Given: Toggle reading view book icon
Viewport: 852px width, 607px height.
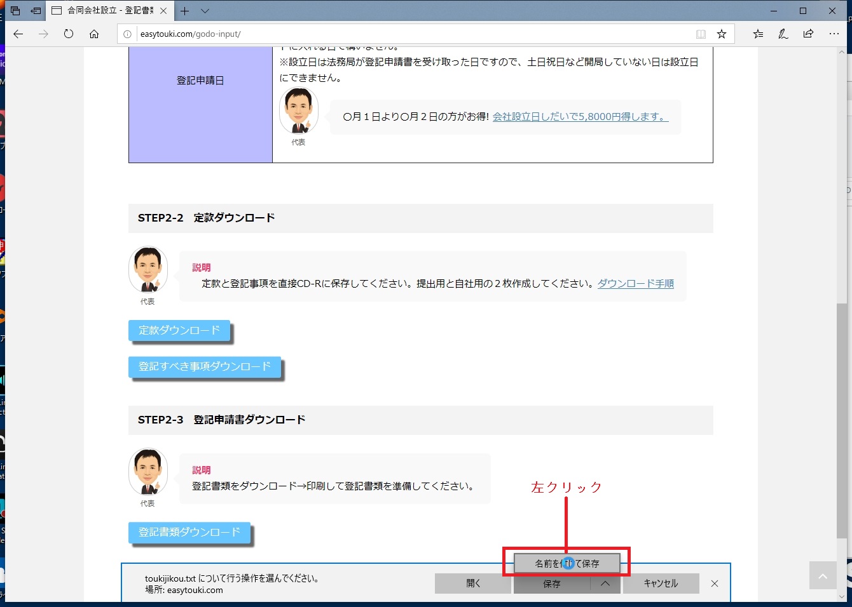Looking at the screenshot, I should [701, 34].
